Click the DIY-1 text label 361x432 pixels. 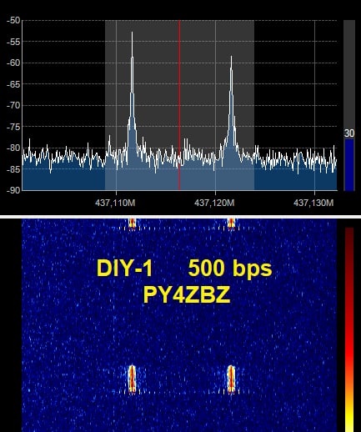click(x=124, y=268)
